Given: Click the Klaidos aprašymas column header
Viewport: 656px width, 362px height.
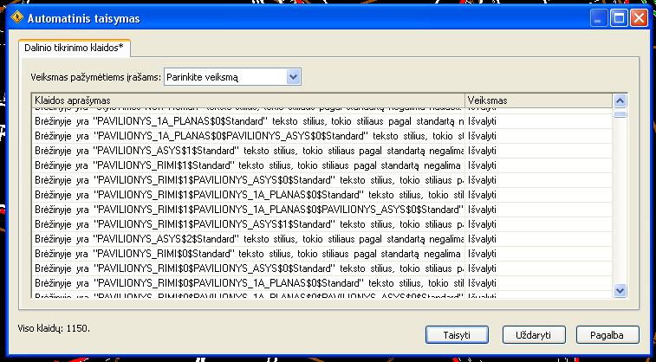Looking at the screenshot, I should [x=249, y=100].
